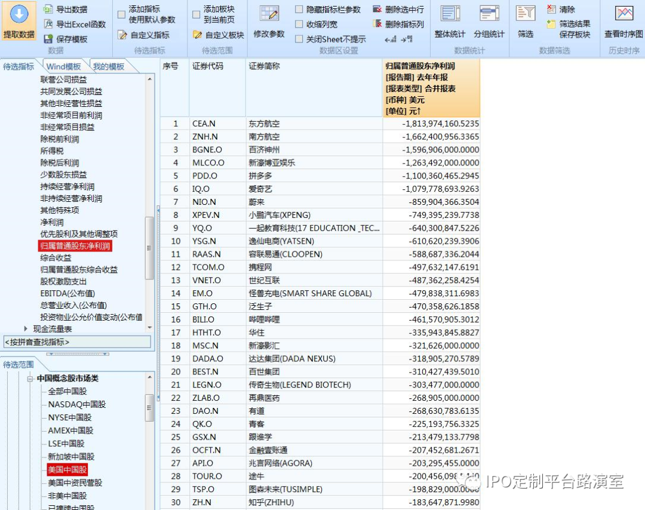Click the BILI.O code cell
645x510 pixels.
(217, 319)
